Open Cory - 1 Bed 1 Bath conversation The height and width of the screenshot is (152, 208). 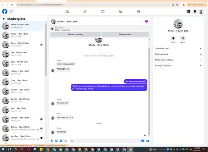(x=22, y=82)
